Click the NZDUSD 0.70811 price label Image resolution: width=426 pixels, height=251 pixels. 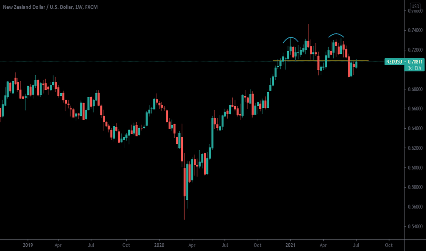pos(404,62)
